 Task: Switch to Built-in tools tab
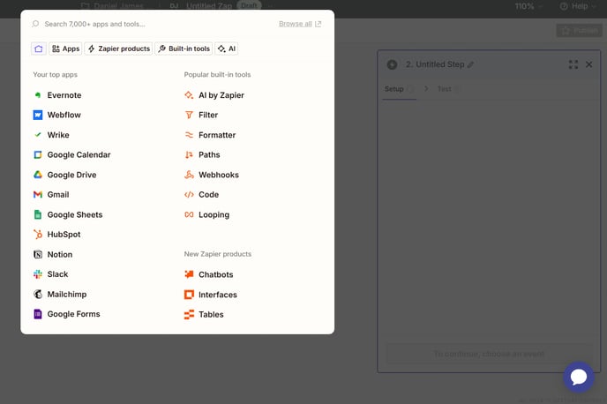pyautogui.click(x=184, y=49)
